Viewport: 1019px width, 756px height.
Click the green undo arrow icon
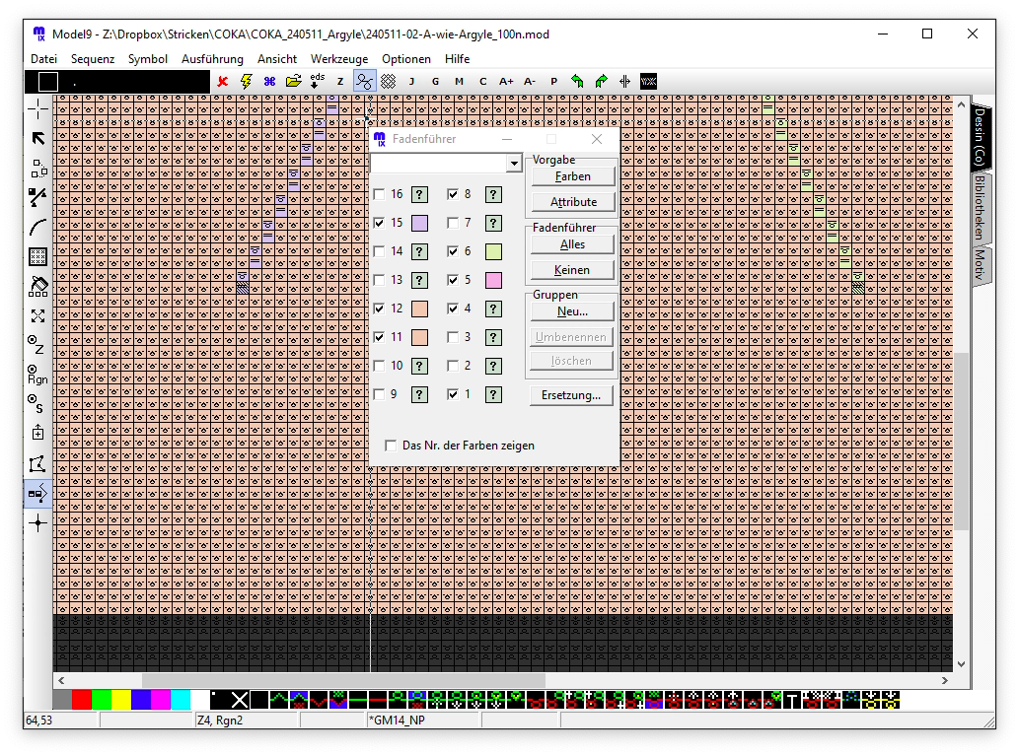tap(577, 82)
